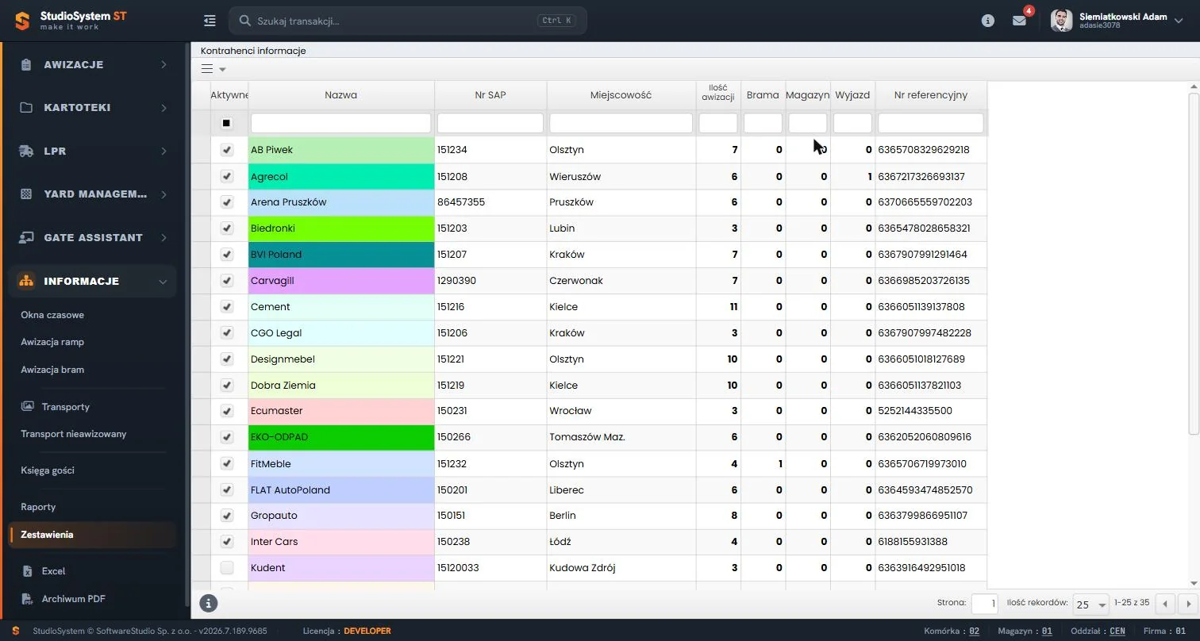Click the StudioSystem logo icon
Screen dimensions: 1200x641
[x=22, y=21]
